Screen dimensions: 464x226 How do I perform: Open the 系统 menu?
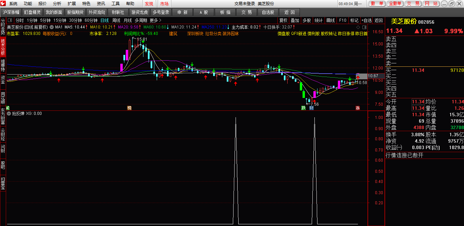pyautogui.click(x=13, y=4)
